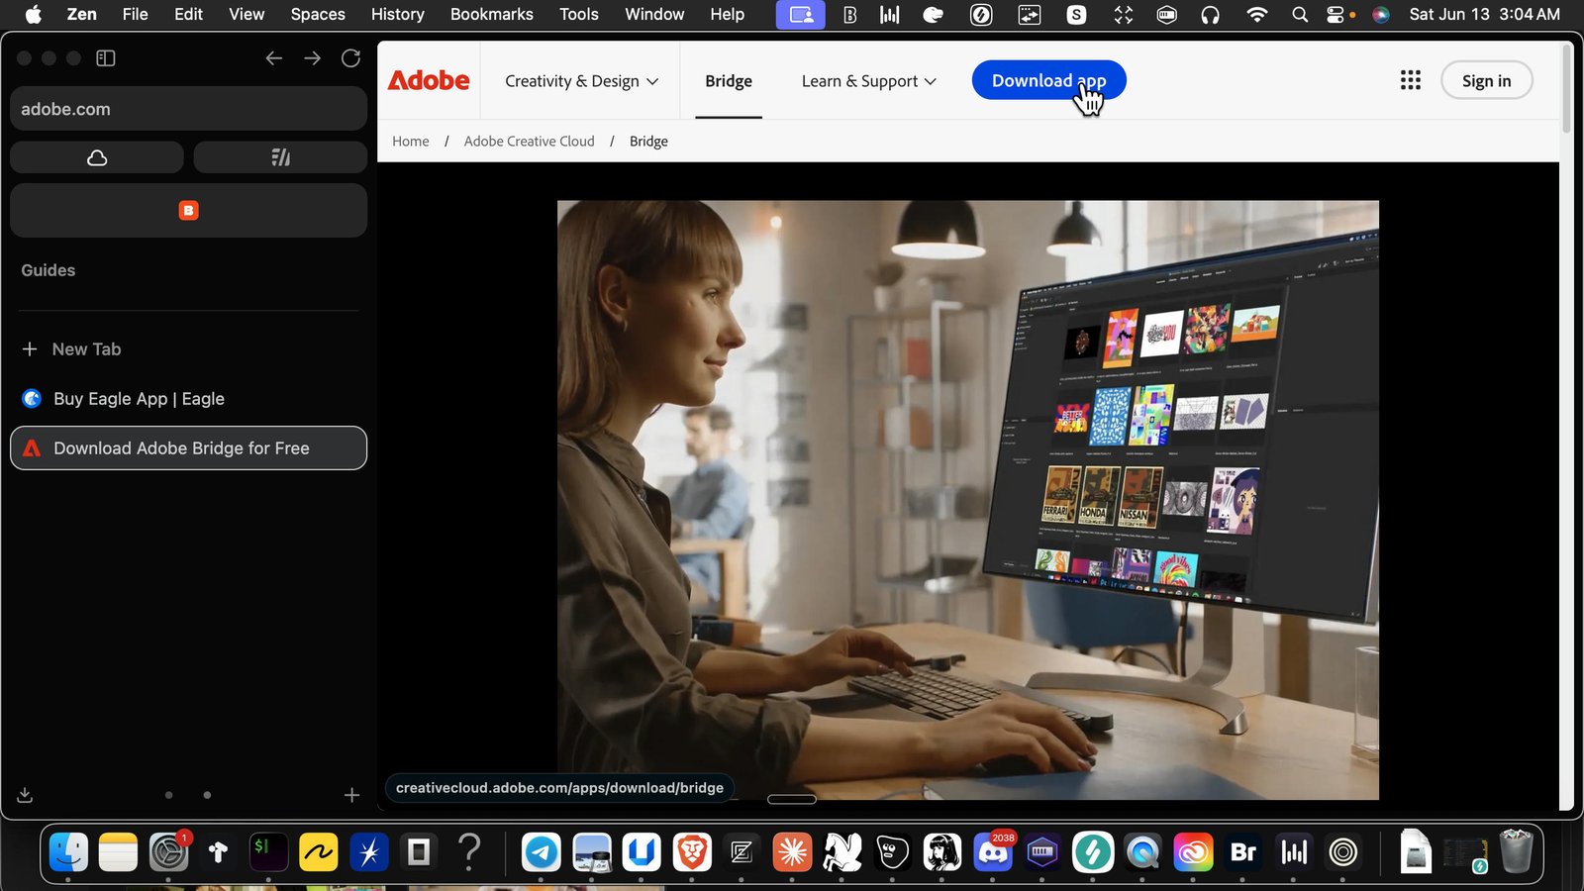Open the Tools menu
This screenshot has width=1584, height=891.
coord(578,14)
